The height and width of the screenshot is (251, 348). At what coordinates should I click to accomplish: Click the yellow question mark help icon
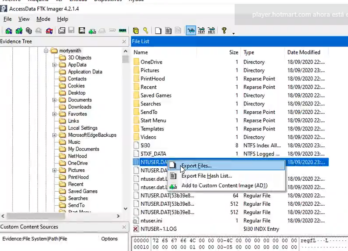coord(224,30)
